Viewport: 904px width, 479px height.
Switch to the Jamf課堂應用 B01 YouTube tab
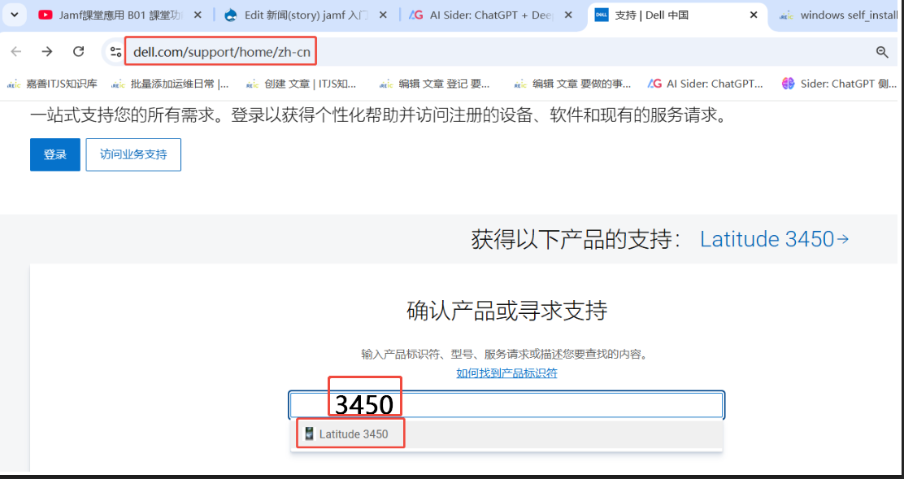pos(119,15)
